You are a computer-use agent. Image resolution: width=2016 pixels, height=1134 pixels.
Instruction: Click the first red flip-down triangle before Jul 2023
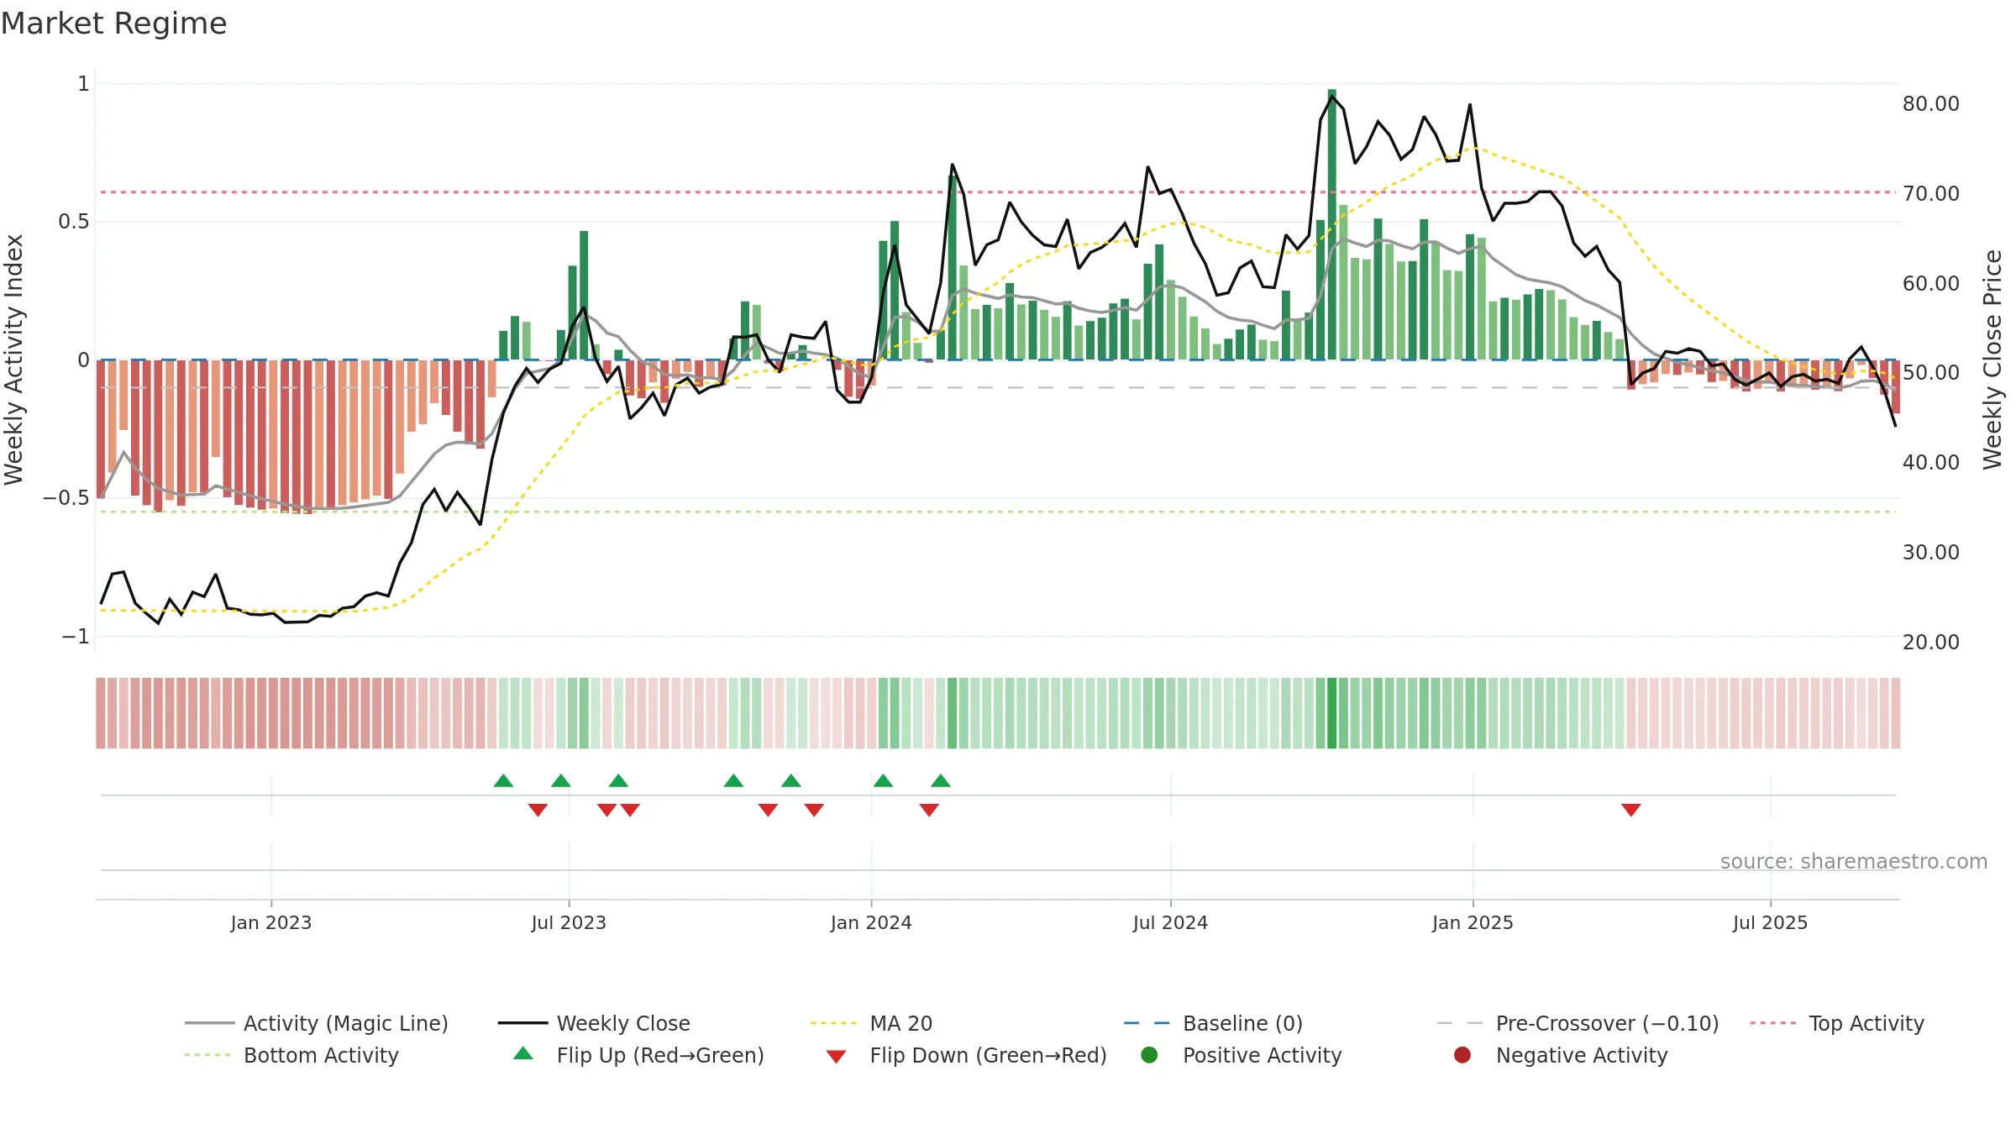(x=538, y=810)
